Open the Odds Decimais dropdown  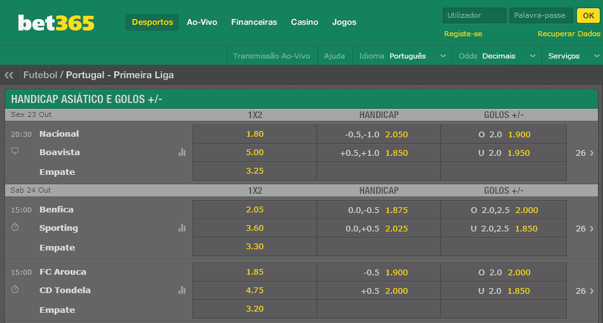click(497, 56)
